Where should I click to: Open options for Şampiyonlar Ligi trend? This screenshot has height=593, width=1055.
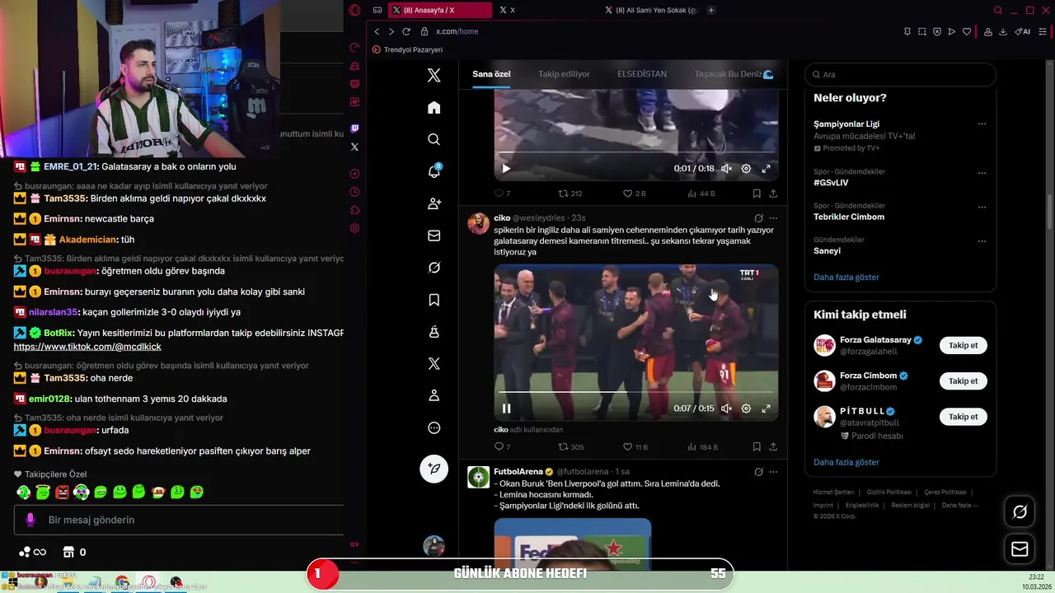(982, 124)
